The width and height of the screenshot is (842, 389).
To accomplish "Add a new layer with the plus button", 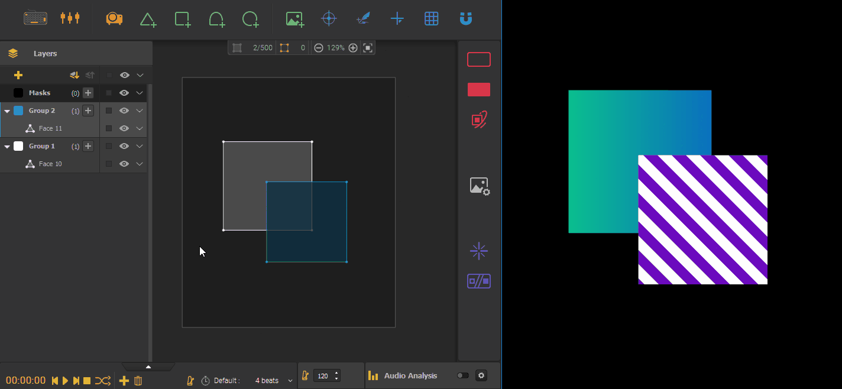I will coord(18,75).
